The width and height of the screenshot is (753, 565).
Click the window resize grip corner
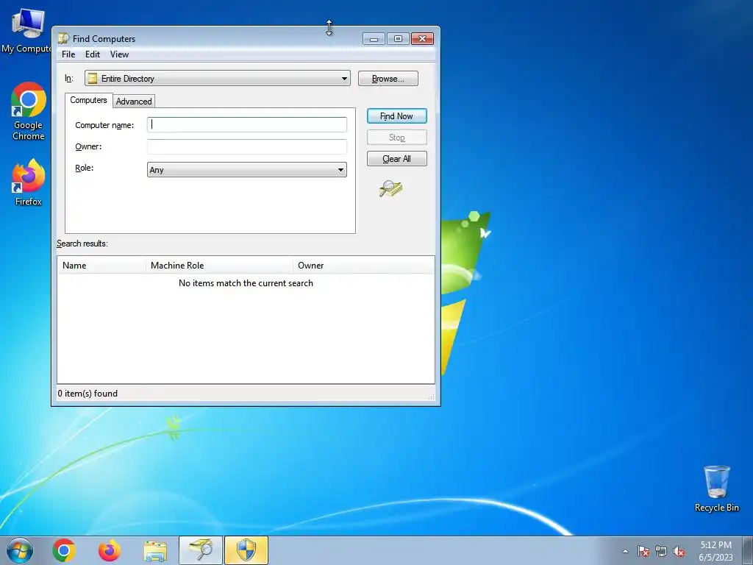[431, 397]
